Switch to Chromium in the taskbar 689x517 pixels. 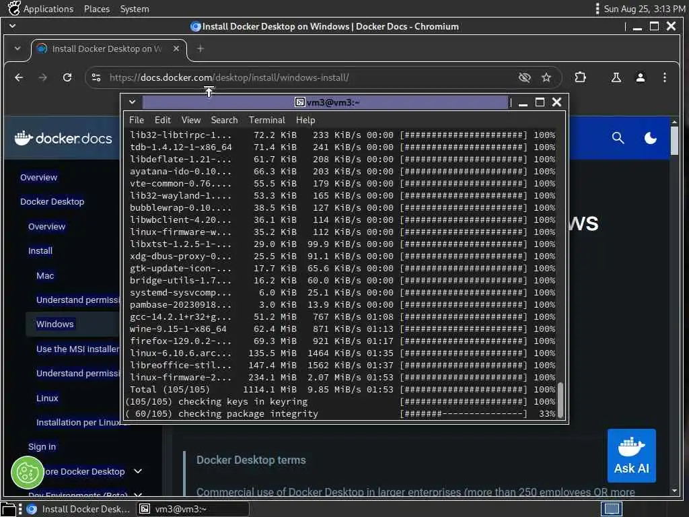[x=79, y=509]
